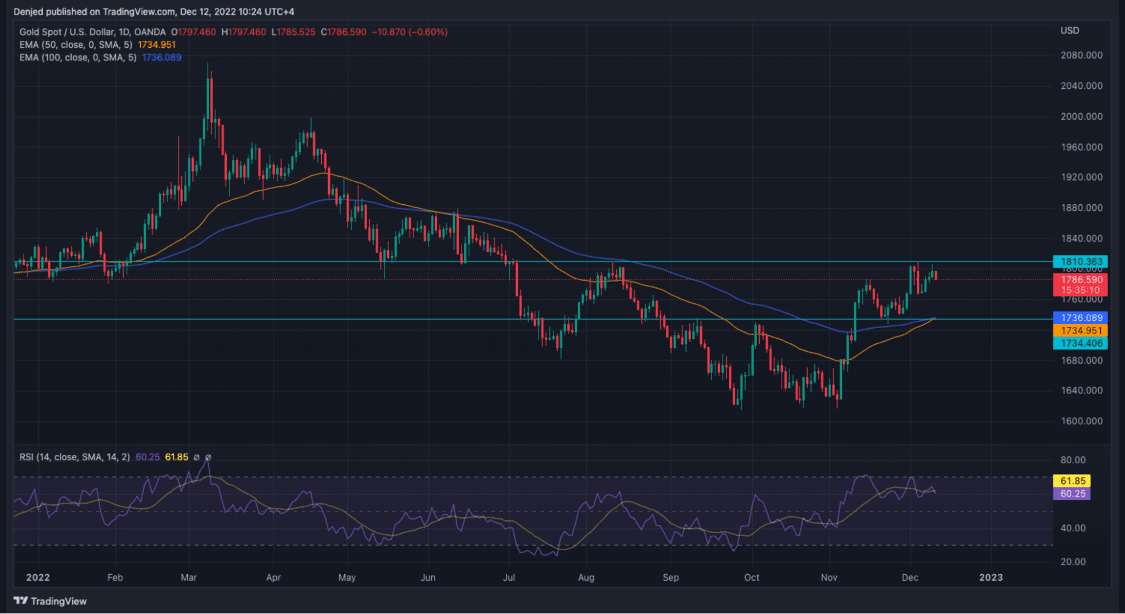Click the 1810.363 horizontal line price label

click(x=1080, y=262)
